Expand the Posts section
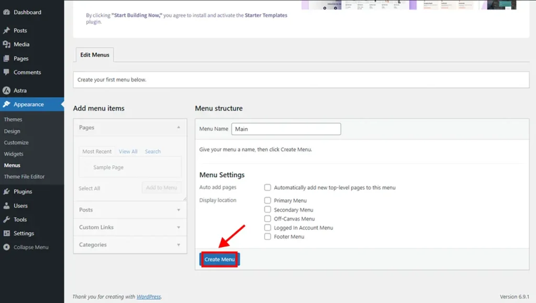 (177, 210)
